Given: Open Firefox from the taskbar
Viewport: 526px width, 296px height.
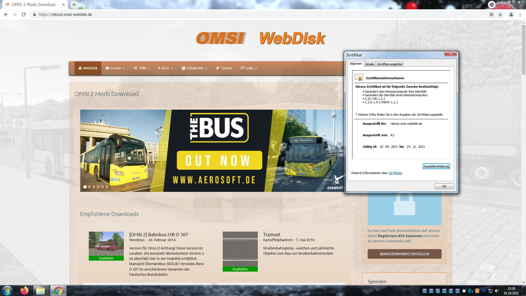Looking at the screenshot, I should point(24,290).
